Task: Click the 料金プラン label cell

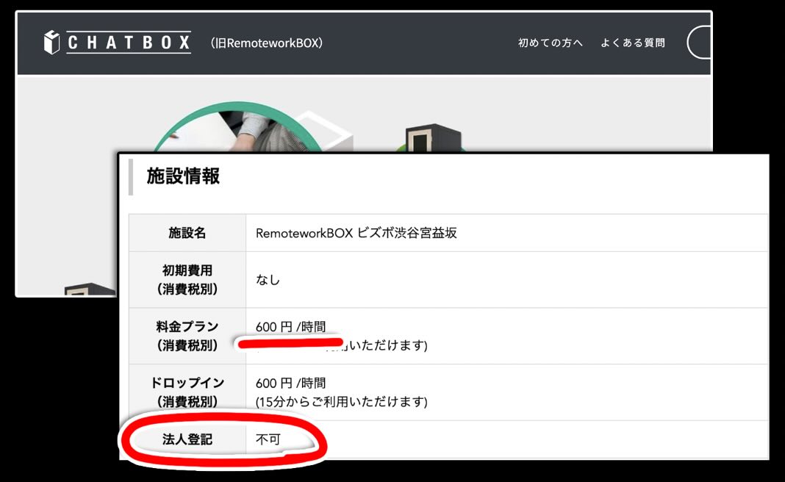Action: tap(187, 336)
